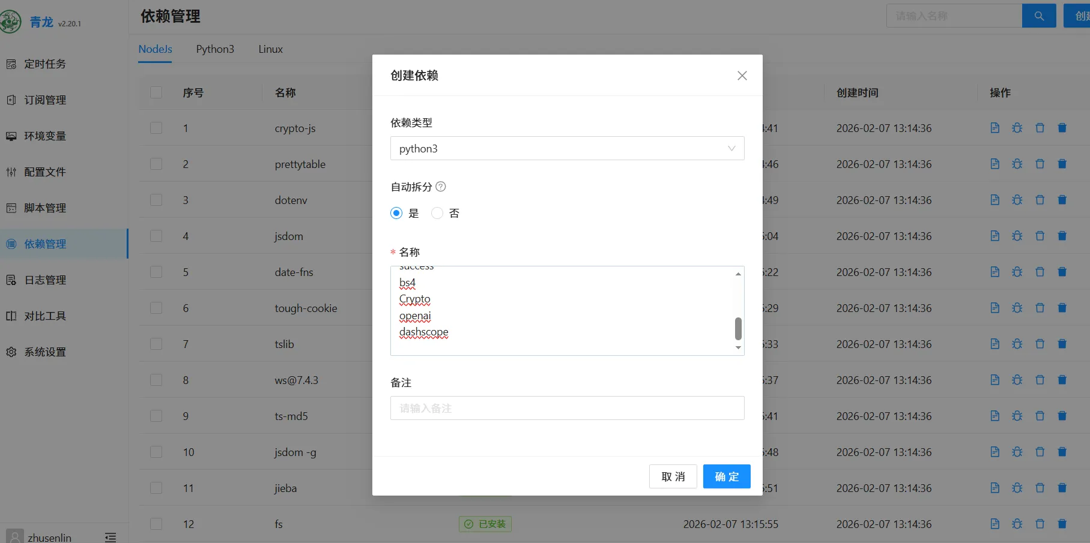Click the 青龙 logo icon

pyautogui.click(x=11, y=22)
